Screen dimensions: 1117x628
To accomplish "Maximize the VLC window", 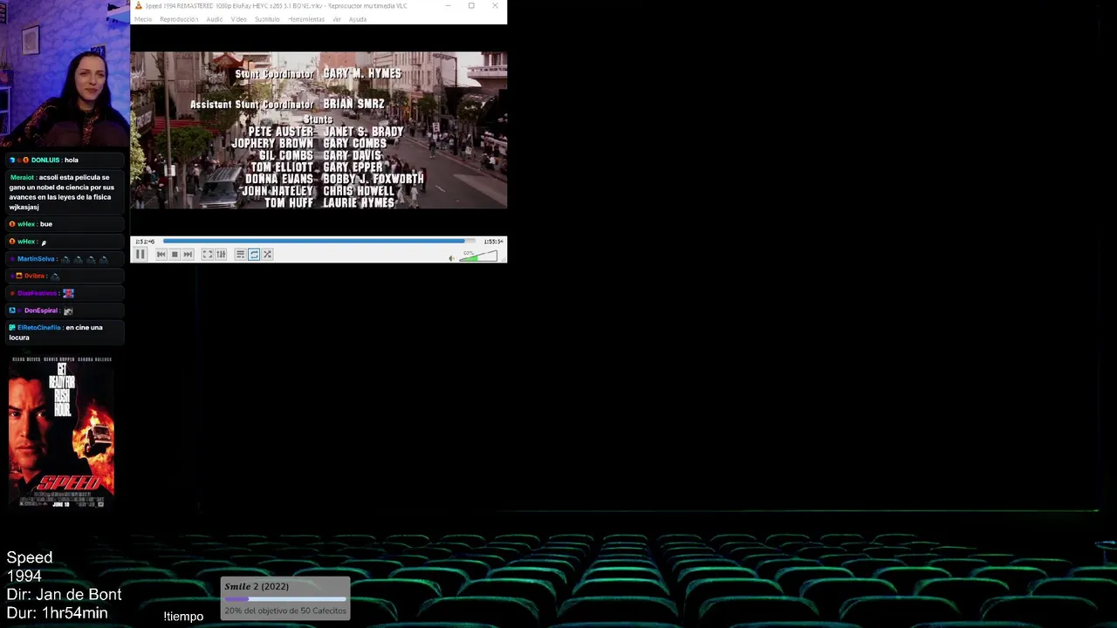I will [471, 6].
